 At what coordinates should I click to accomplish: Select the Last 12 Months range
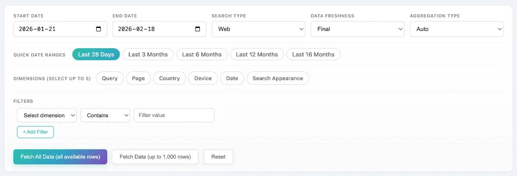tap(257, 54)
